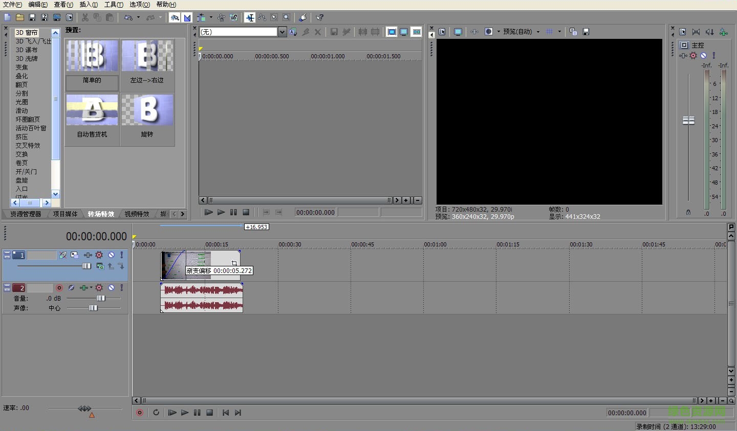The height and width of the screenshot is (431, 737).
Task: Open the 插入 (Insert) menu
Action: pos(89,5)
